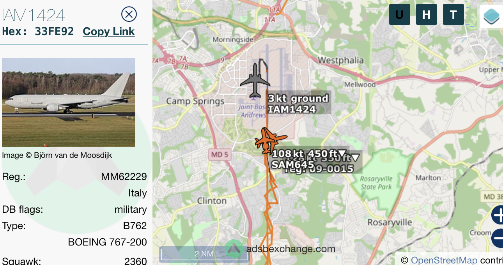Click the adsbexchange.com logo icon

tap(234, 249)
